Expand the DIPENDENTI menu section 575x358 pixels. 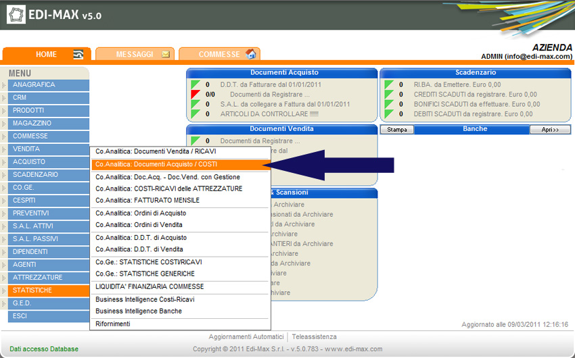(47, 252)
